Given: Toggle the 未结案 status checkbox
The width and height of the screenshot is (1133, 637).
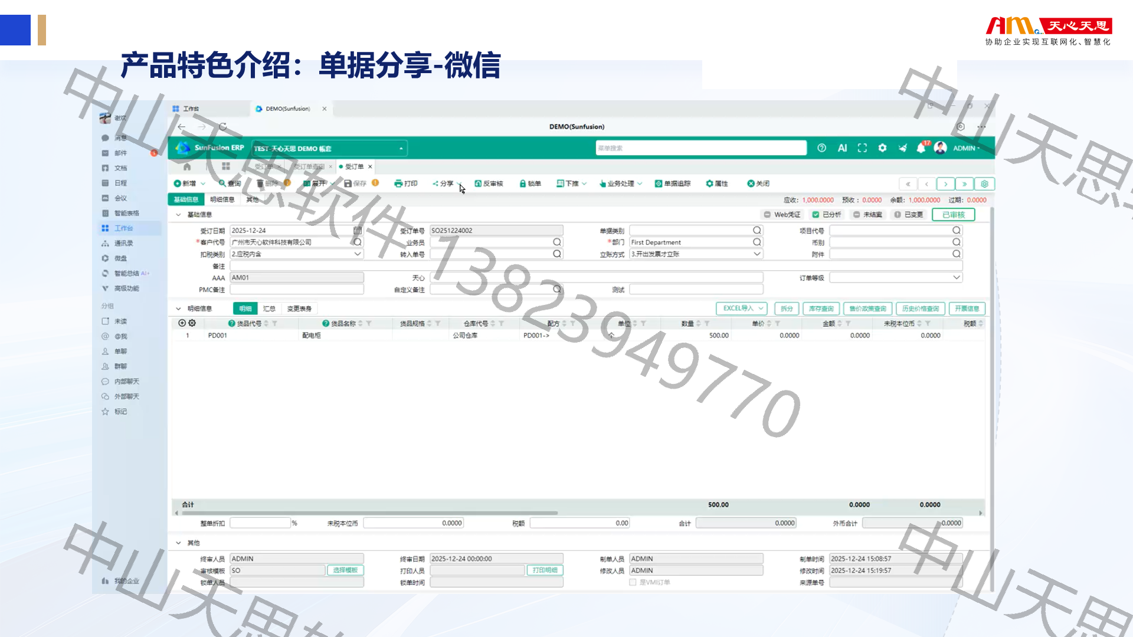Looking at the screenshot, I should click(856, 215).
